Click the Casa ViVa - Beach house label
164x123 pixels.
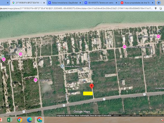[140, 47]
